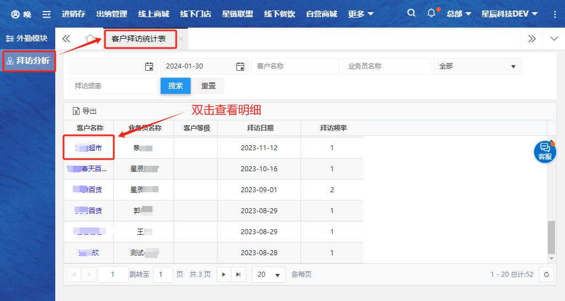Click the refresh icon in pagination bar
This screenshot has height=301, width=565.
(546, 274)
